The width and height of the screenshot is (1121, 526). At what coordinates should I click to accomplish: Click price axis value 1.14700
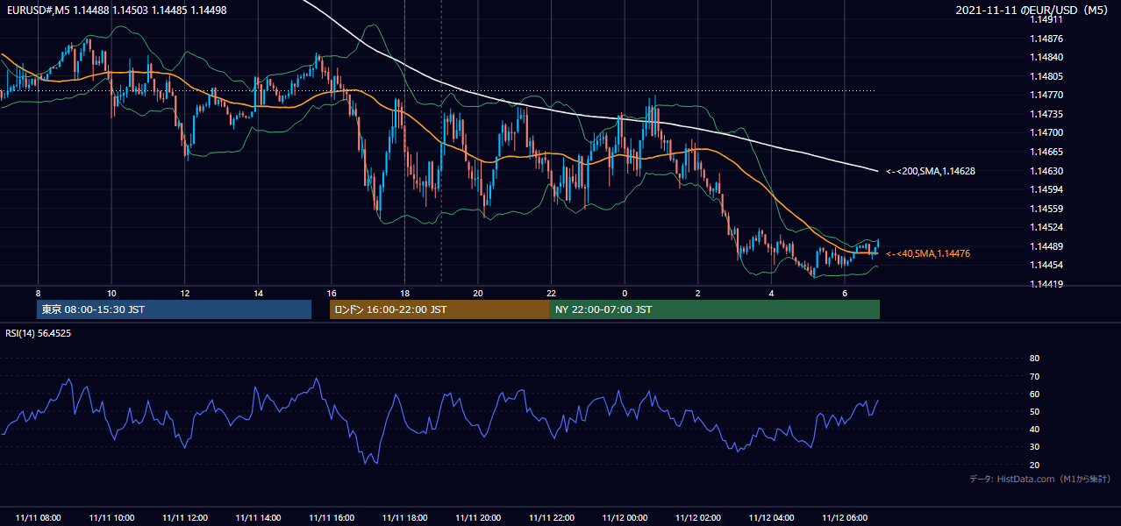pos(1046,132)
